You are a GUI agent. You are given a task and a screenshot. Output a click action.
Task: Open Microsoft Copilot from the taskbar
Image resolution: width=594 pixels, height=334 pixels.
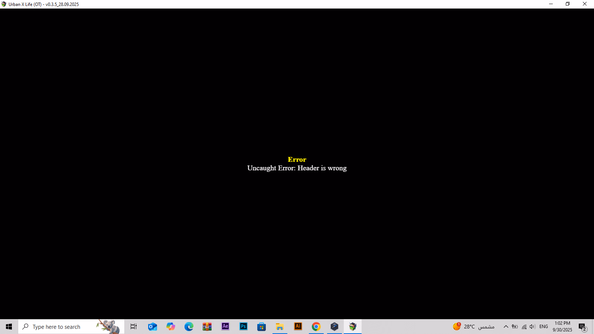coord(170,327)
